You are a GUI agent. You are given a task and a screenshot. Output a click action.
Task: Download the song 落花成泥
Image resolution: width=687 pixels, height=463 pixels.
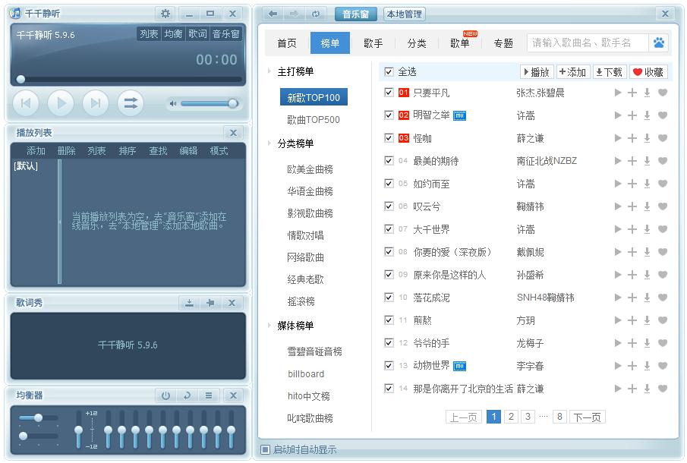647,298
